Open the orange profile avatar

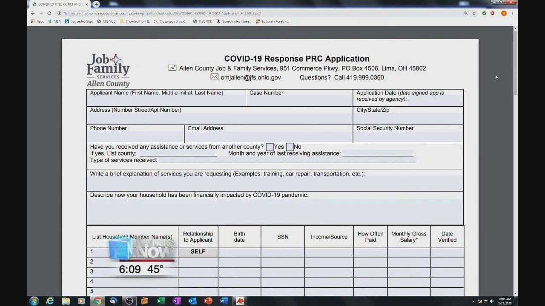tap(504, 13)
